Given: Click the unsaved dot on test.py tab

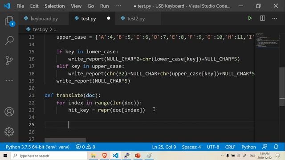Looking at the screenshot, I should pyautogui.click(x=109, y=18).
